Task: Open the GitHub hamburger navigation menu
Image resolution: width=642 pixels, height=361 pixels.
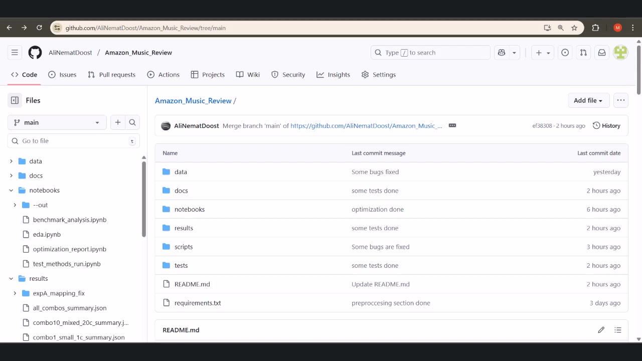Action: (x=15, y=53)
